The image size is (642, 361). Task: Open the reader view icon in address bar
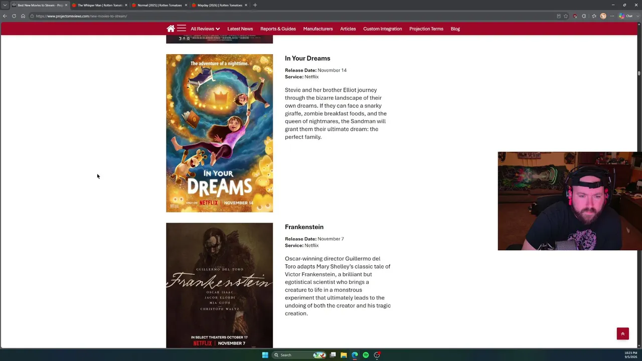(559, 16)
